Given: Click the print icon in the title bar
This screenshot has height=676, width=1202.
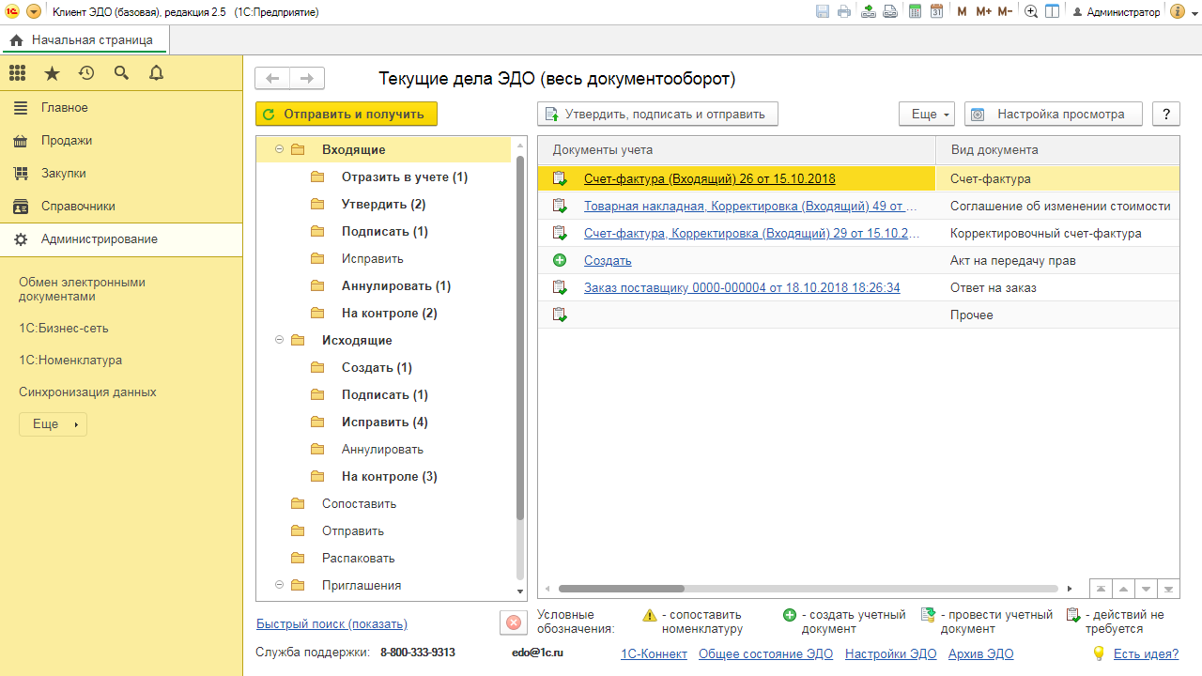Looking at the screenshot, I should coord(844,12).
